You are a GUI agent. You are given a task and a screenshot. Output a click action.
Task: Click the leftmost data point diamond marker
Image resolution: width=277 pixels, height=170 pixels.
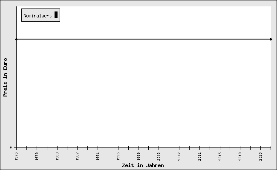pos(16,39)
